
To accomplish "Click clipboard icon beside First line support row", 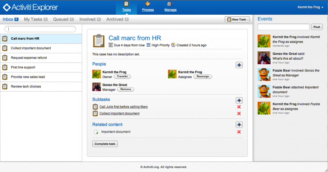I will coord(5,67).
